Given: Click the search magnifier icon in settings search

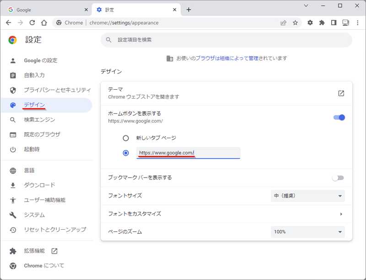Looking at the screenshot, I should [108, 40].
